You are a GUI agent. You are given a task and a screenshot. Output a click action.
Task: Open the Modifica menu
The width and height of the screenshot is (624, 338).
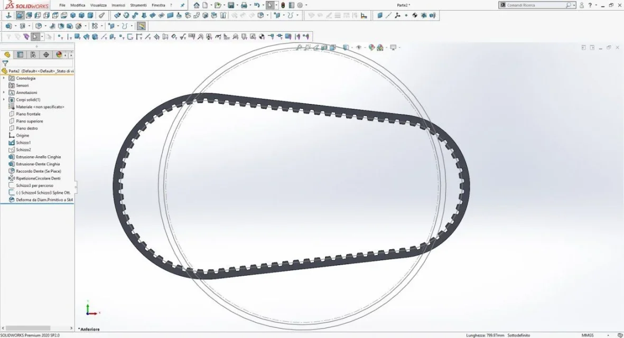coord(78,5)
